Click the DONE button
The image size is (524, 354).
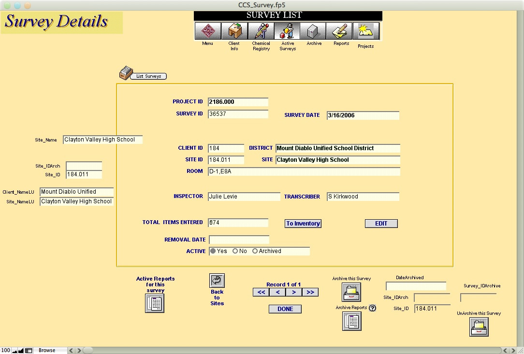tap(285, 309)
